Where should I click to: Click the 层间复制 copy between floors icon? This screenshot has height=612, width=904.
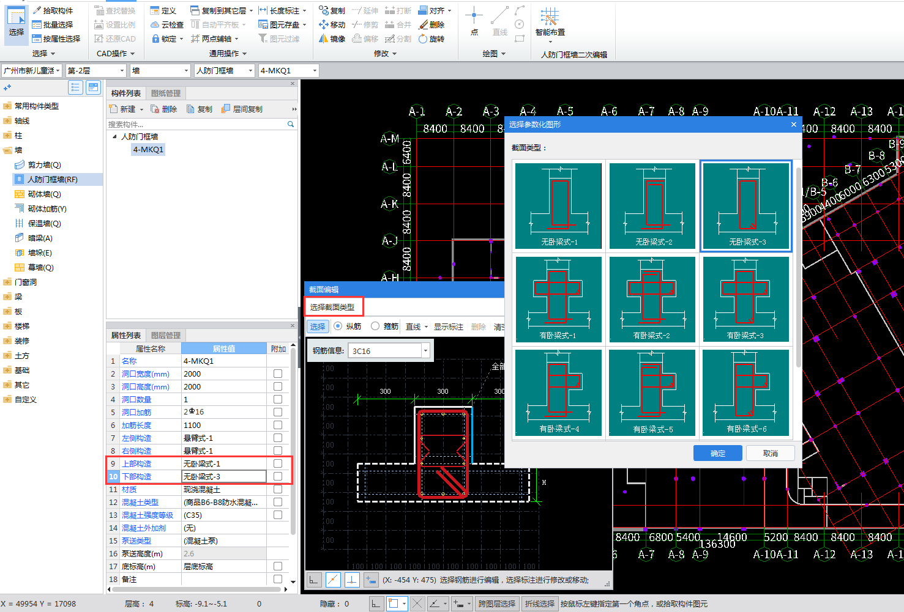pos(226,109)
